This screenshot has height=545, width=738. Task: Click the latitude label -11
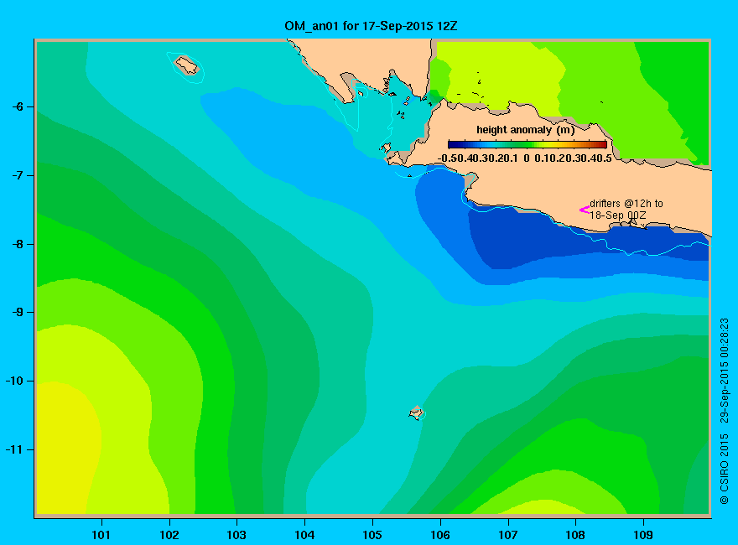click(14, 449)
